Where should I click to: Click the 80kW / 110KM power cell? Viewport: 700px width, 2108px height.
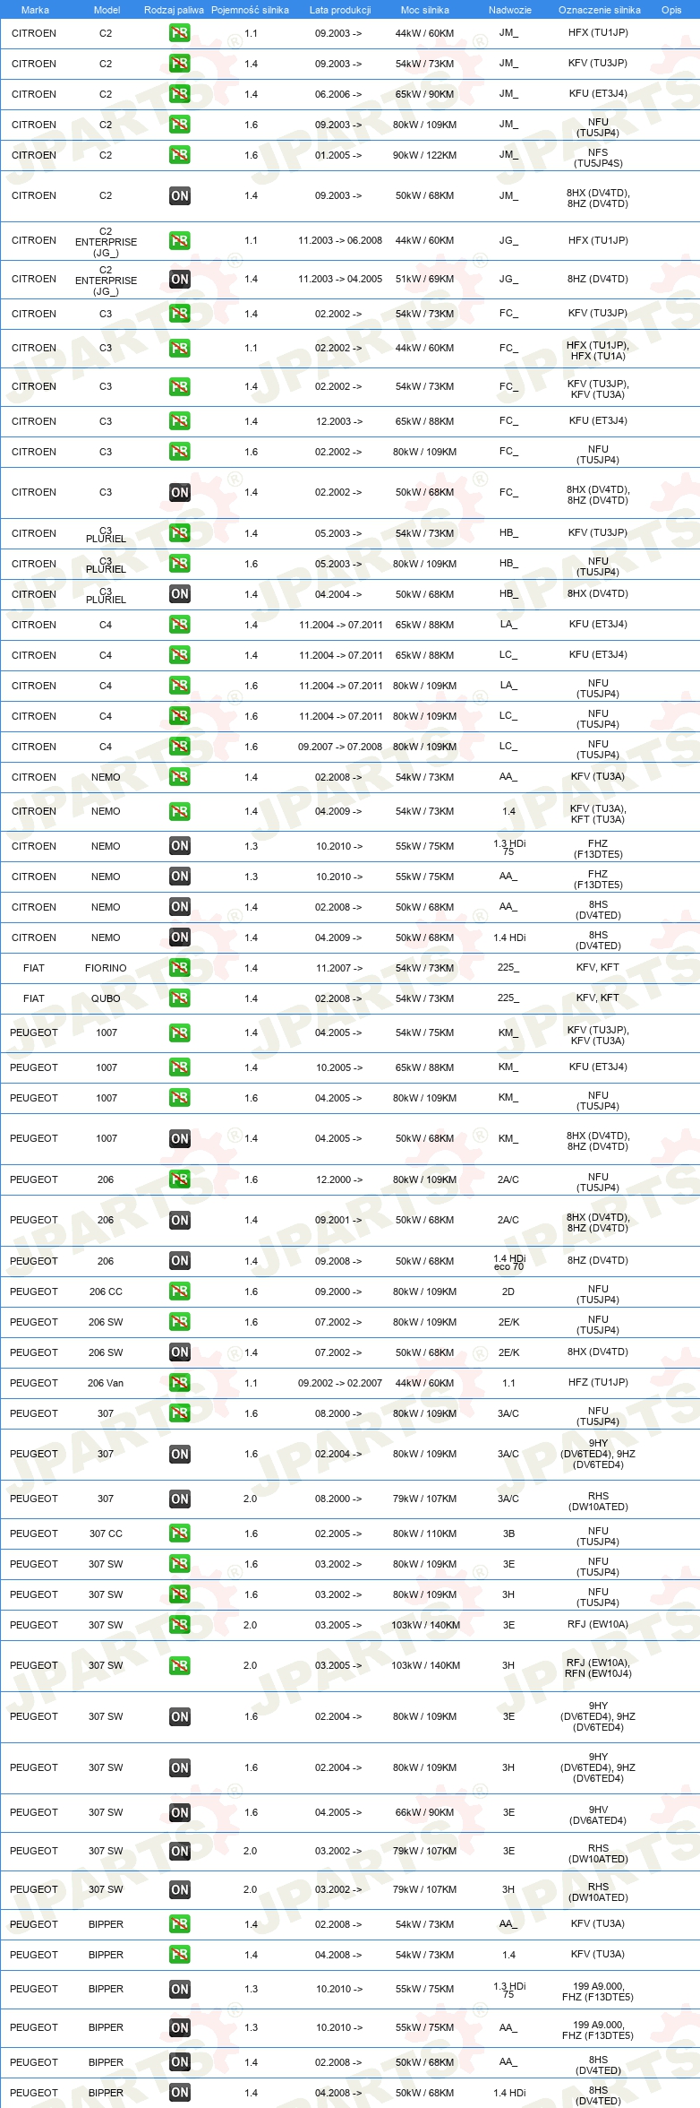(x=425, y=1533)
